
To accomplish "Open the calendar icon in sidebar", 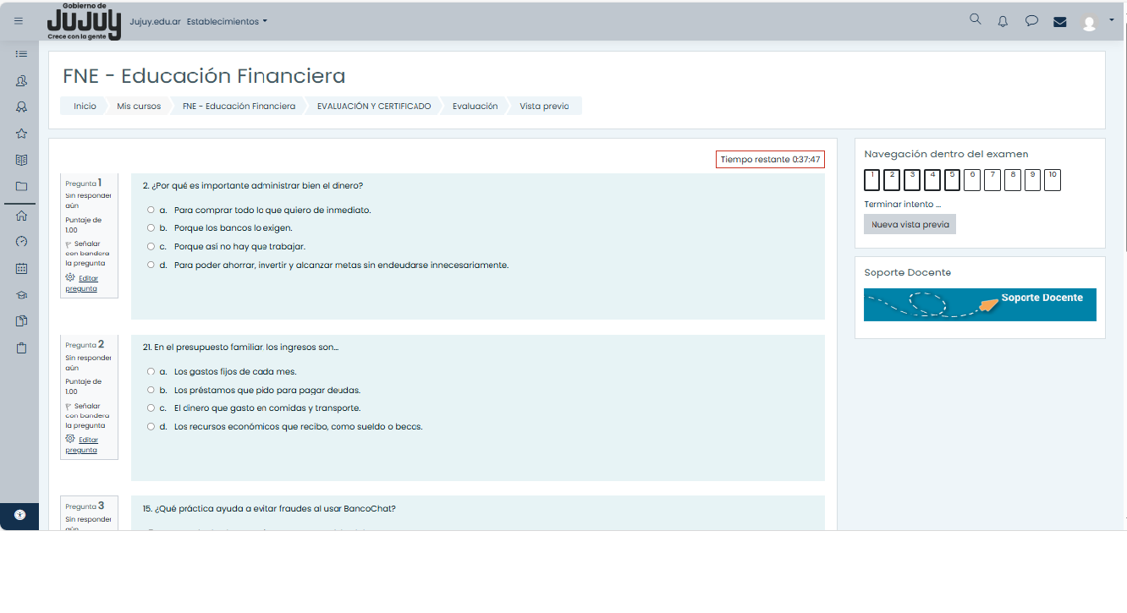I will coord(21,268).
